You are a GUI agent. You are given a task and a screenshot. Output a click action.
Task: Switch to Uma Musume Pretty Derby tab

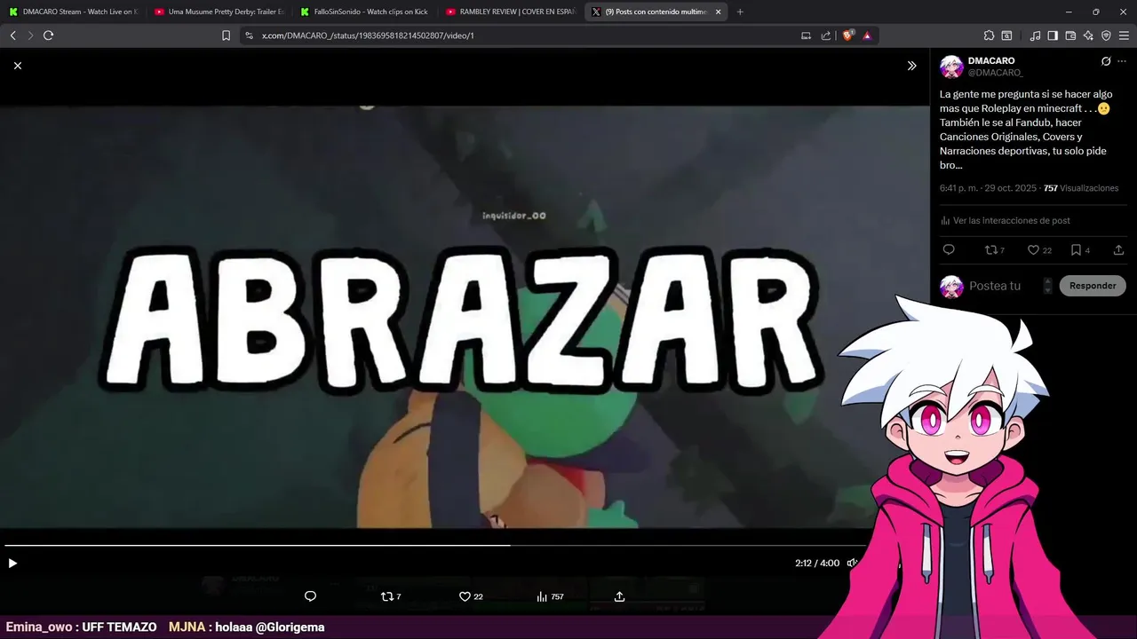[x=219, y=12]
